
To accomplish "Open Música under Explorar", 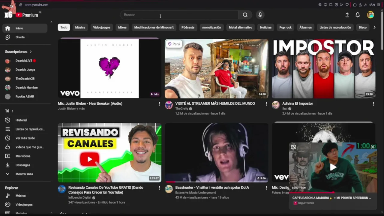I will (25, 196).
